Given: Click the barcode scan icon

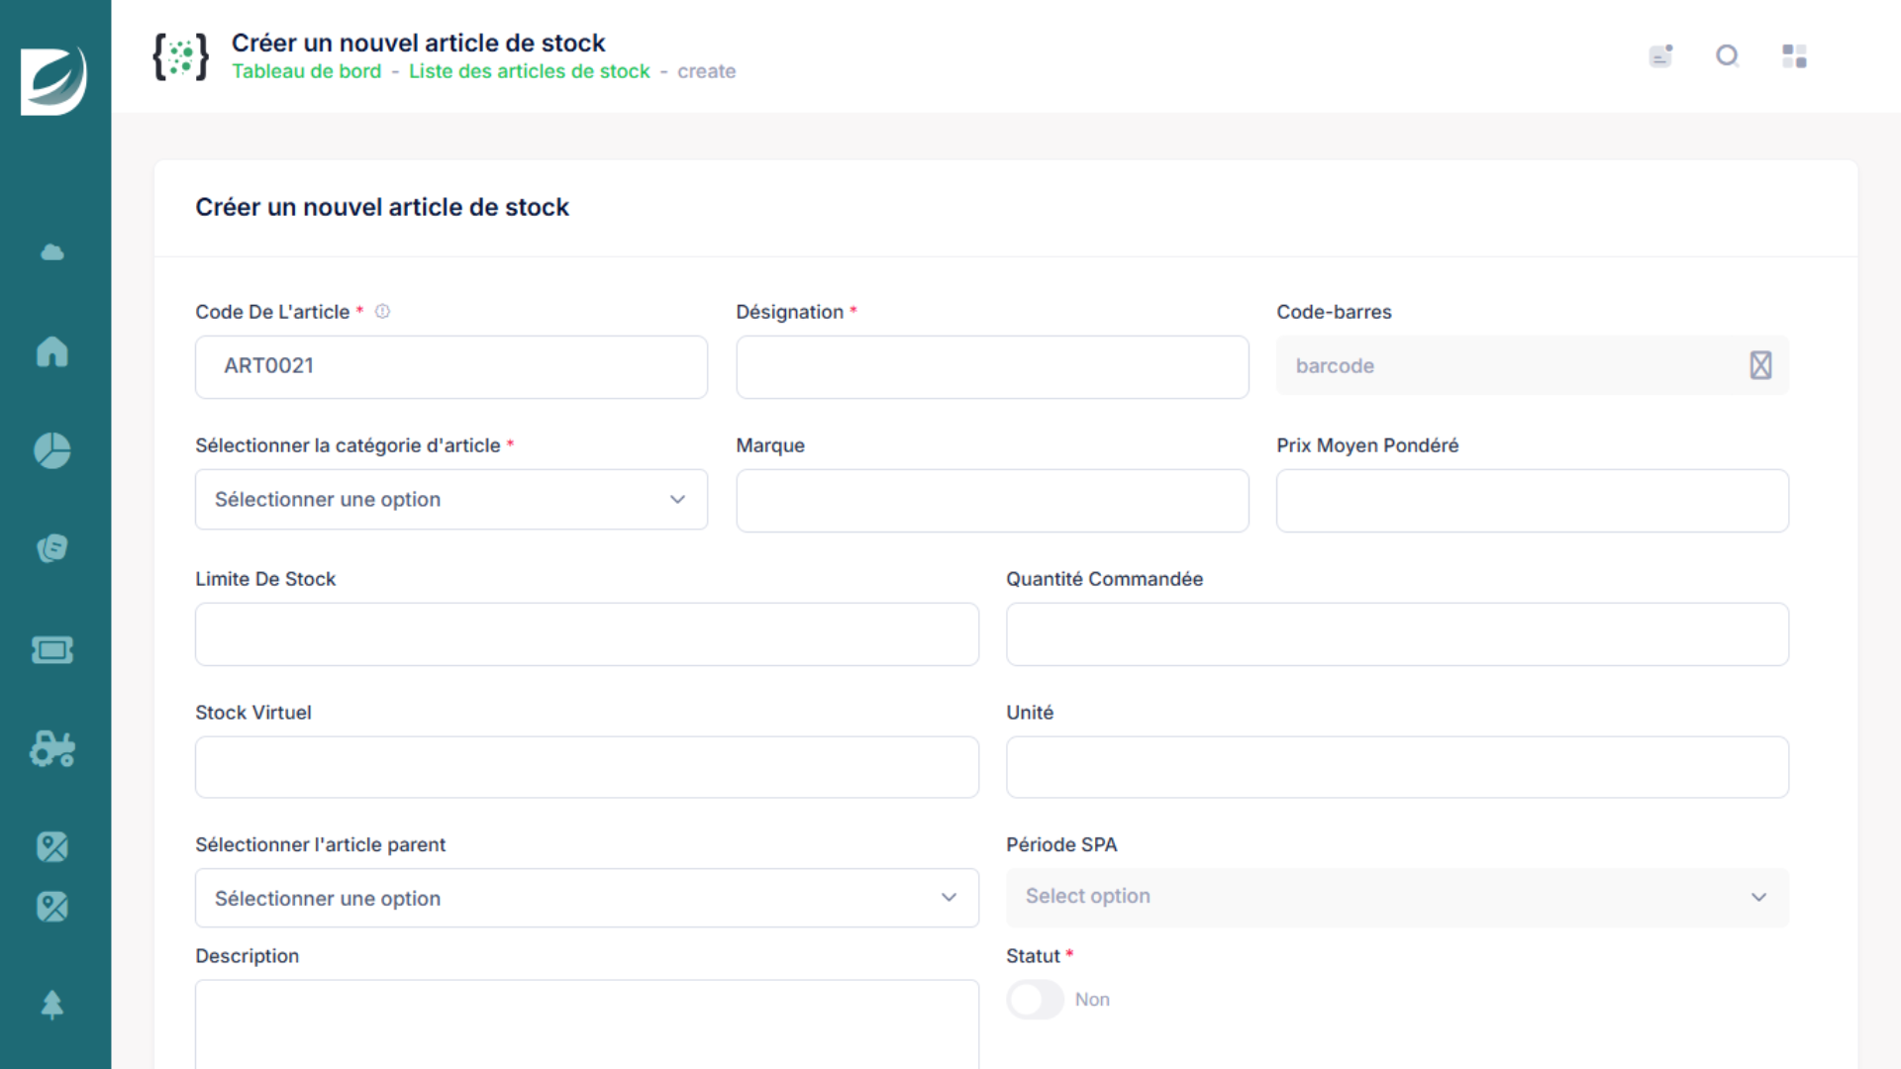Looking at the screenshot, I should (x=1760, y=365).
